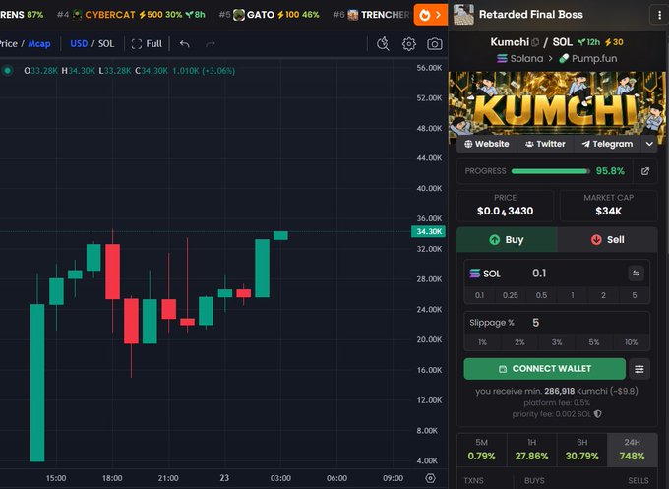The height and width of the screenshot is (489, 669).
Task: Open chart settings gear icon
Action: click(x=408, y=44)
